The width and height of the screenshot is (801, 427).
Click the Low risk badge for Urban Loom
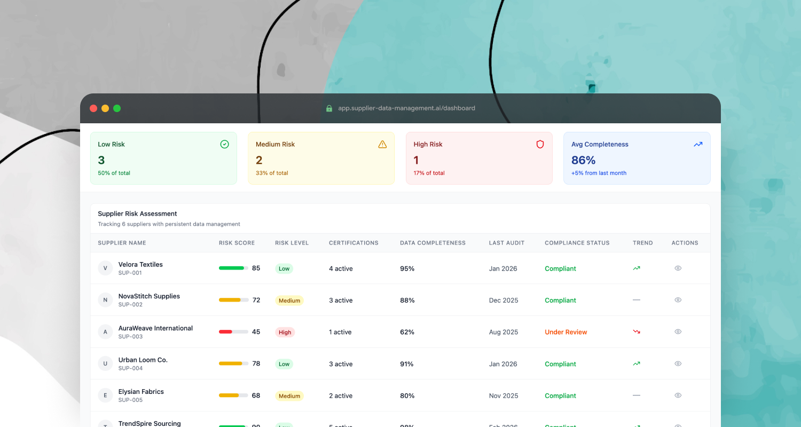point(284,364)
